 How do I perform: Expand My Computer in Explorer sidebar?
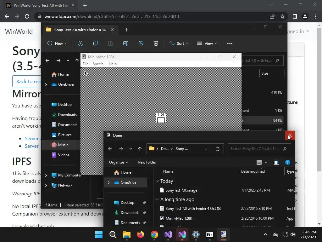coord(46,175)
